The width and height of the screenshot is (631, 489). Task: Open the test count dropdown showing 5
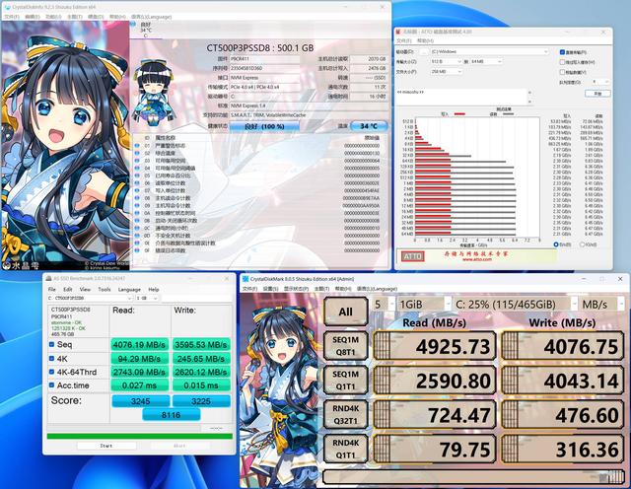pos(384,305)
